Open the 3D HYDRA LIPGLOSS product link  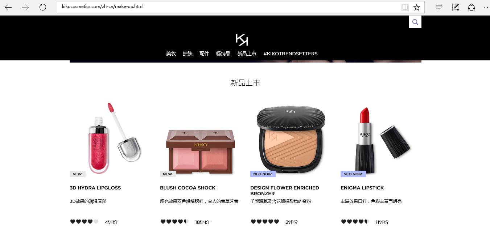point(95,188)
